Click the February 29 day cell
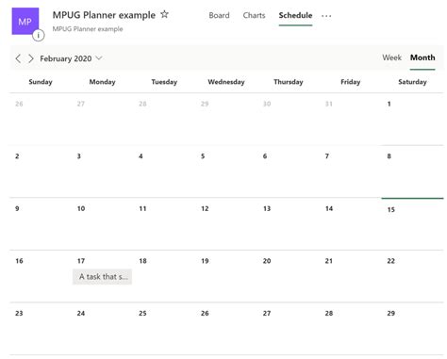The width and height of the screenshot is (447, 359). [412, 329]
